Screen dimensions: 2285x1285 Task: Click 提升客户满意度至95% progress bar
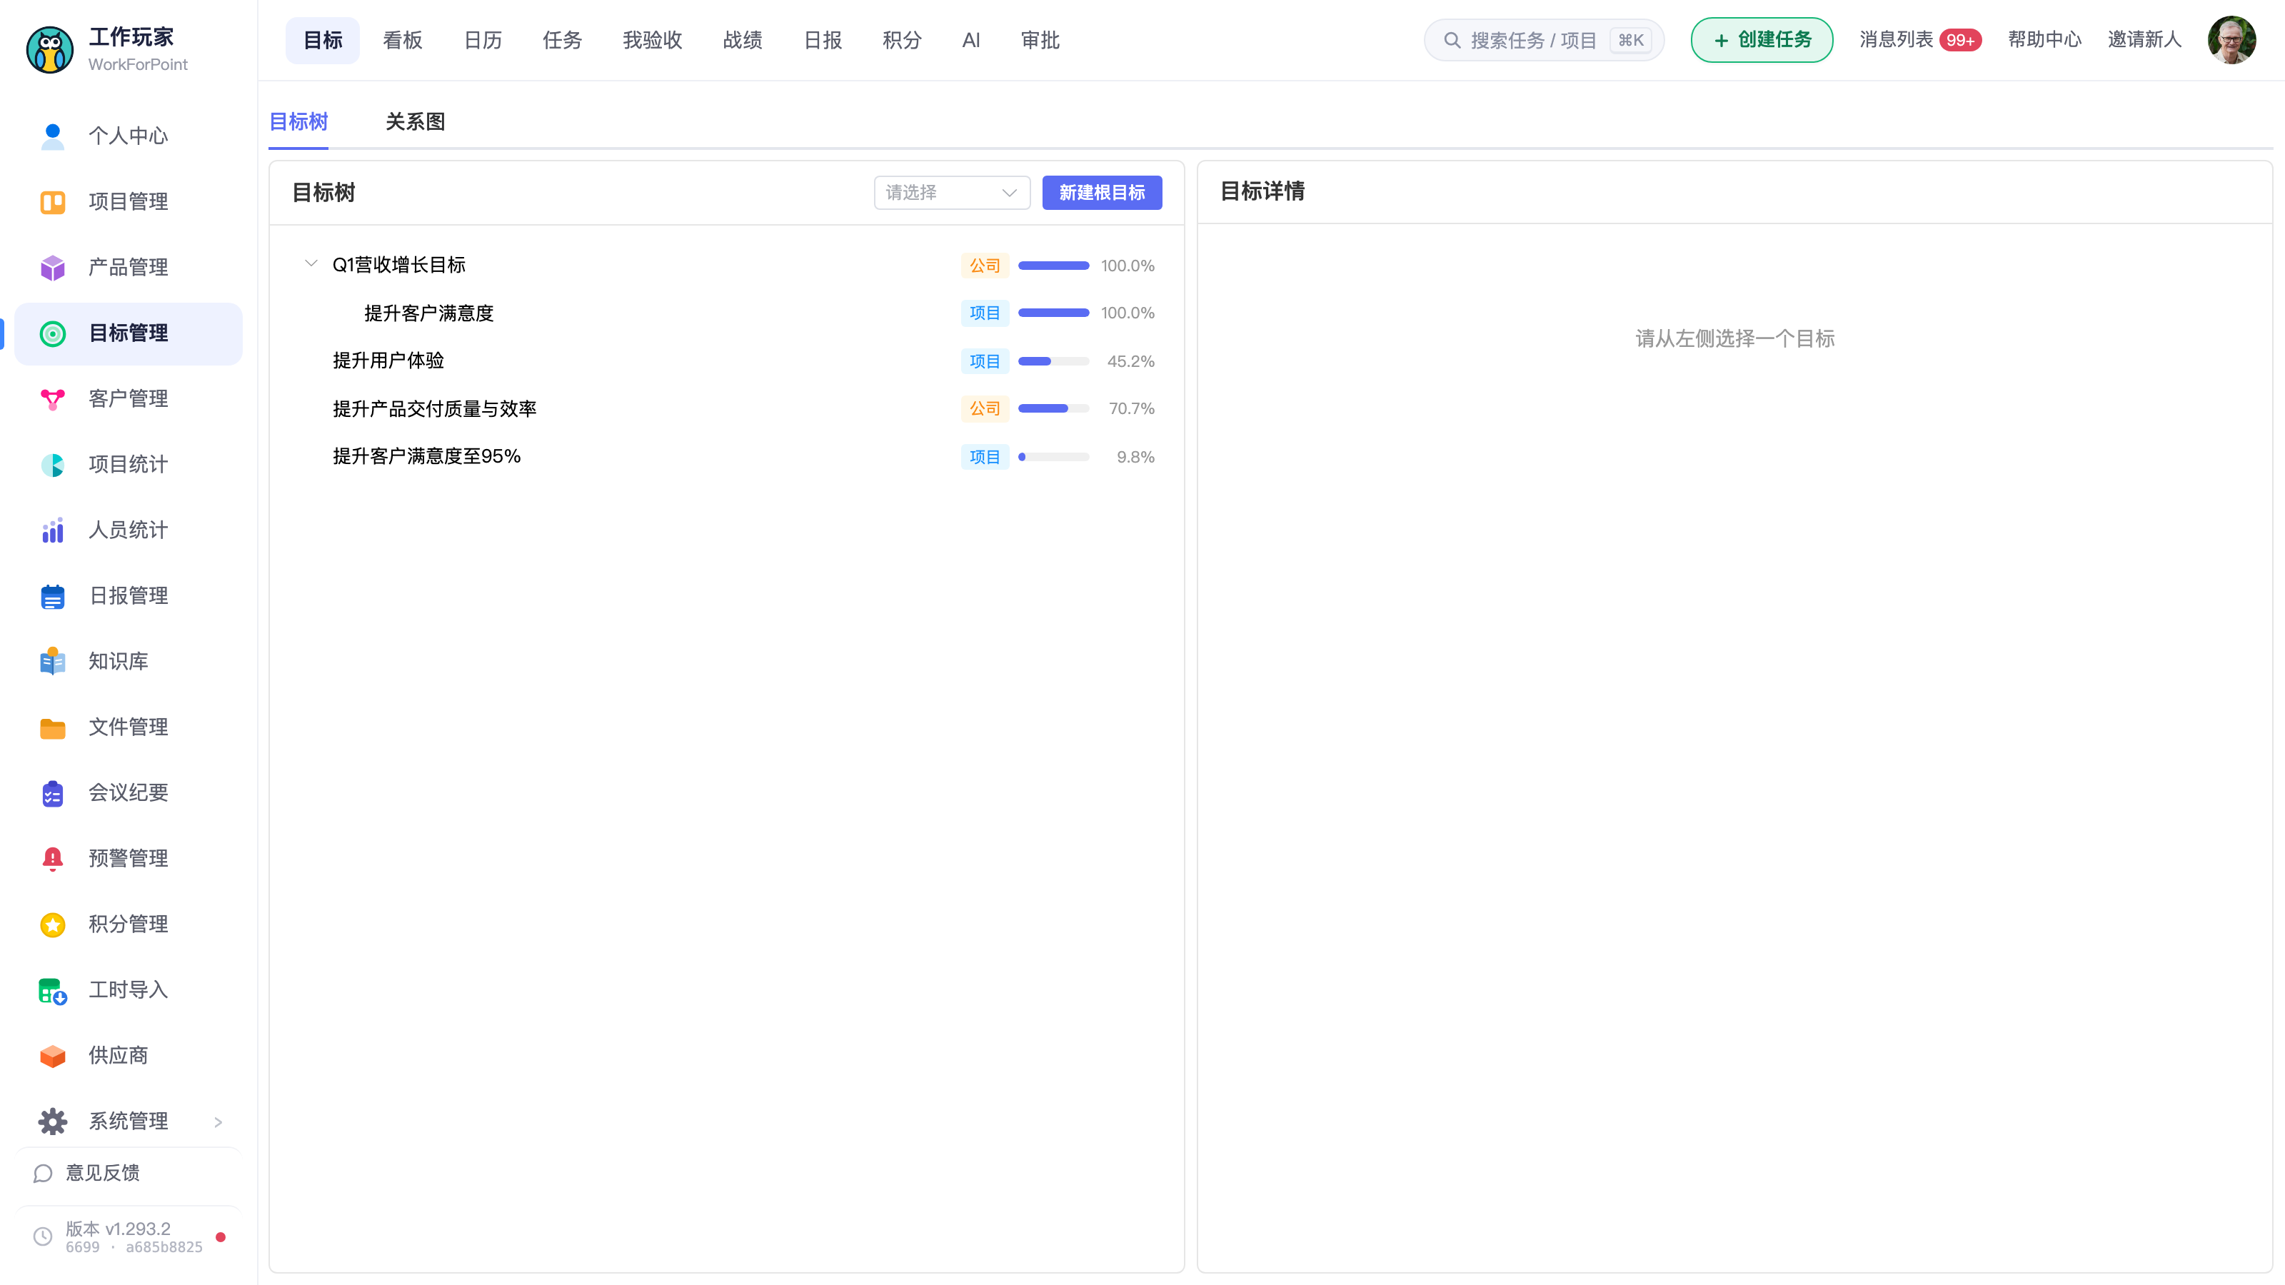(1053, 457)
